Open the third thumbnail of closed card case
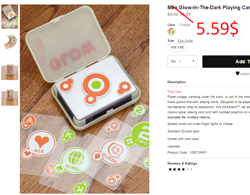Viewport: 250px width, 195px height. 10,68
